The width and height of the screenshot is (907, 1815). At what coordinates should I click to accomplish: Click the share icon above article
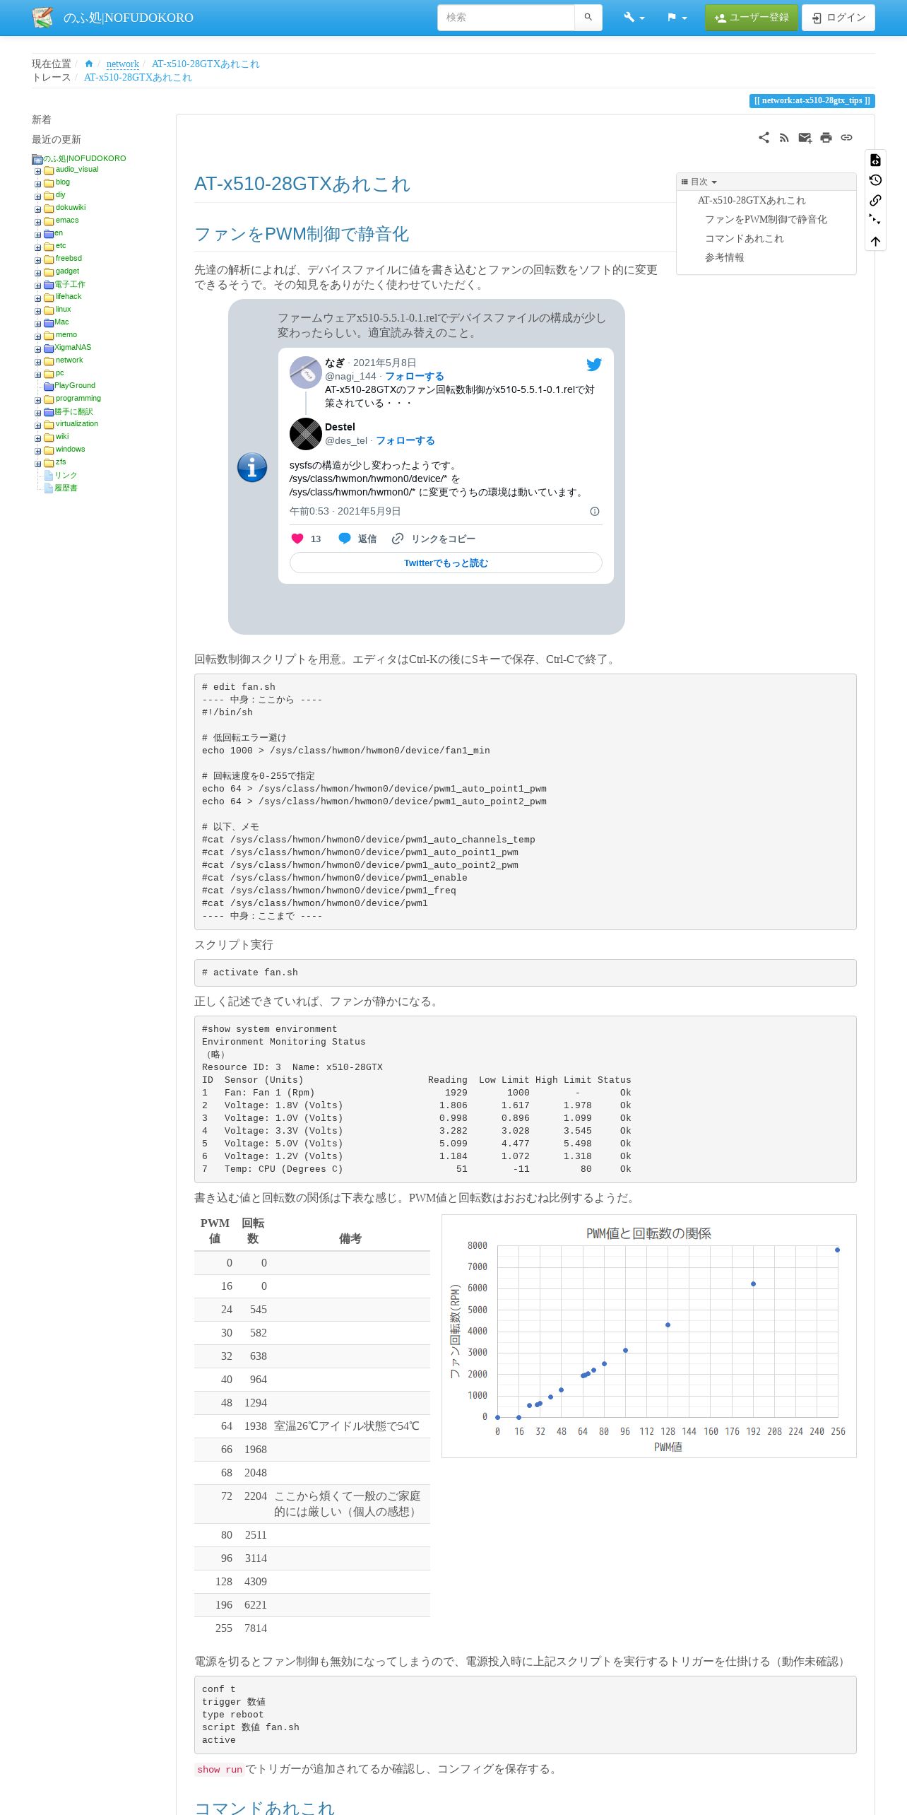764,138
